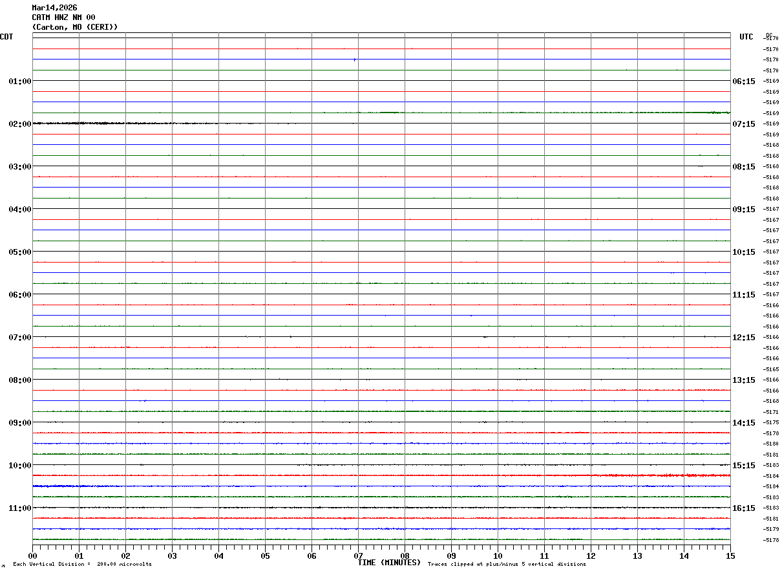Screen dimensions: 782x573
Task: Click the TIME (MINUTES) axis label
Action: click(389, 563)
